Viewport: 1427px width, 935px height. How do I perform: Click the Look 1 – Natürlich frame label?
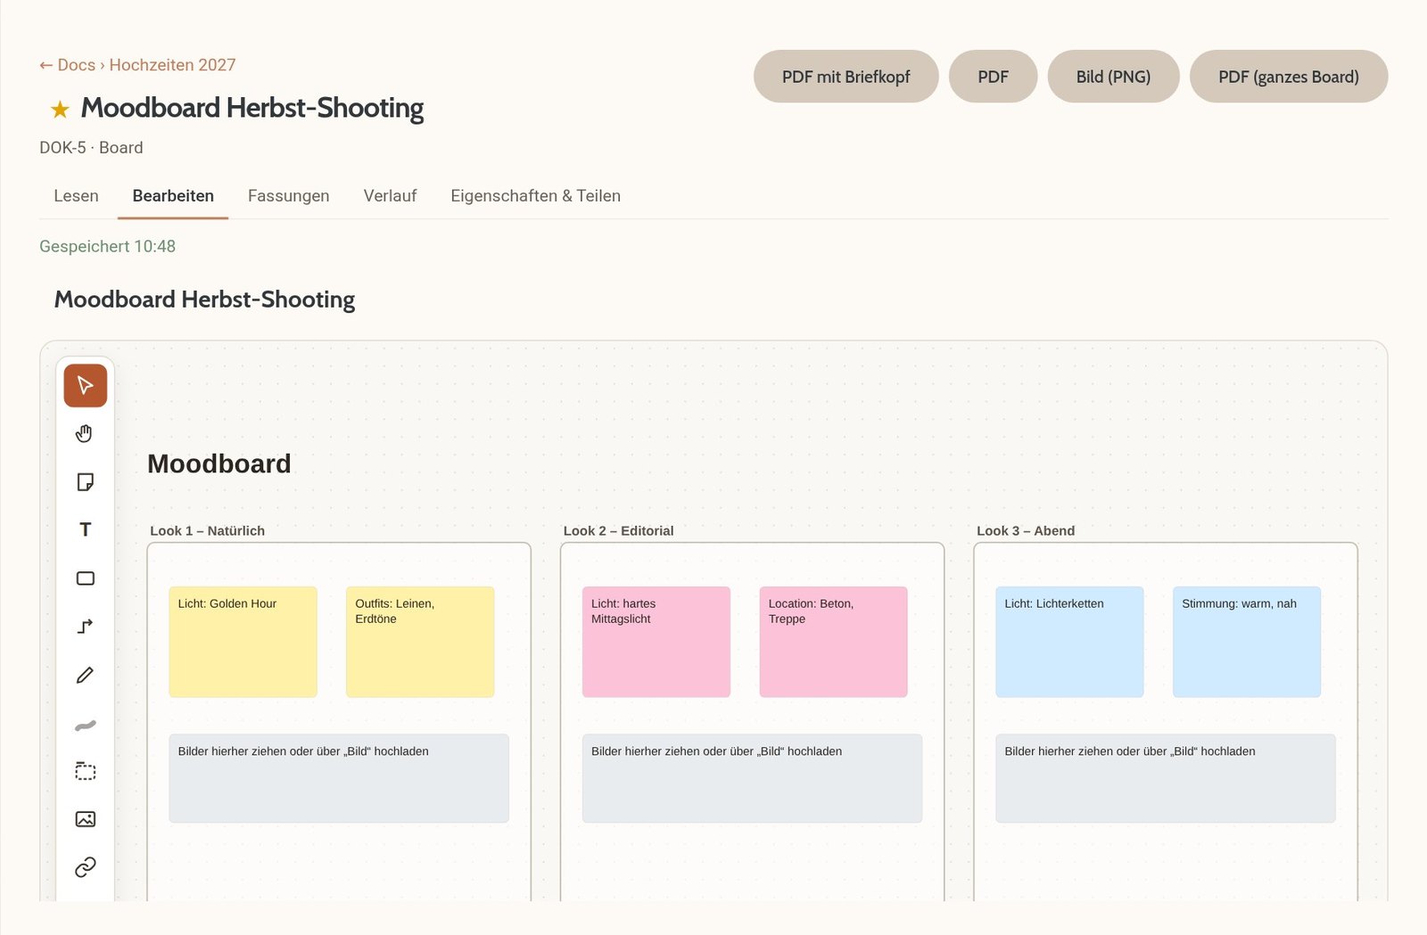click(x=207, y=530)
